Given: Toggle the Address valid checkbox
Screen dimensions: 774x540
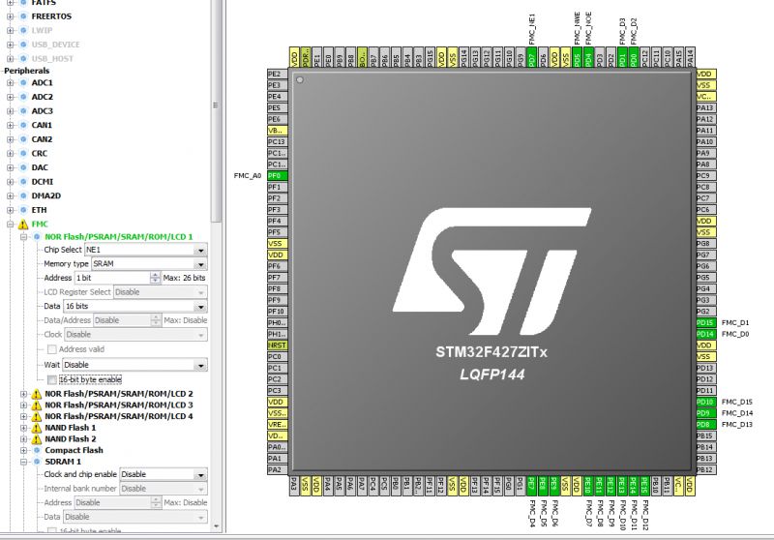Looking at the screenshot, I should [x=52, y=349].
